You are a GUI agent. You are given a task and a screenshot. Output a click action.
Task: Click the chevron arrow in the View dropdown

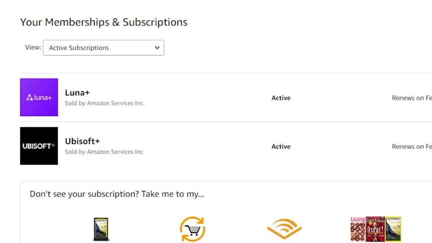click(157, 48)
